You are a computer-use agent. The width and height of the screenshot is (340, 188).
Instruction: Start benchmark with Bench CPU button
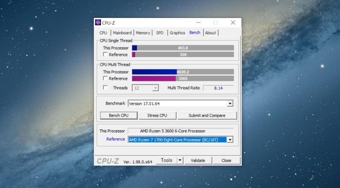pos(119,115)
